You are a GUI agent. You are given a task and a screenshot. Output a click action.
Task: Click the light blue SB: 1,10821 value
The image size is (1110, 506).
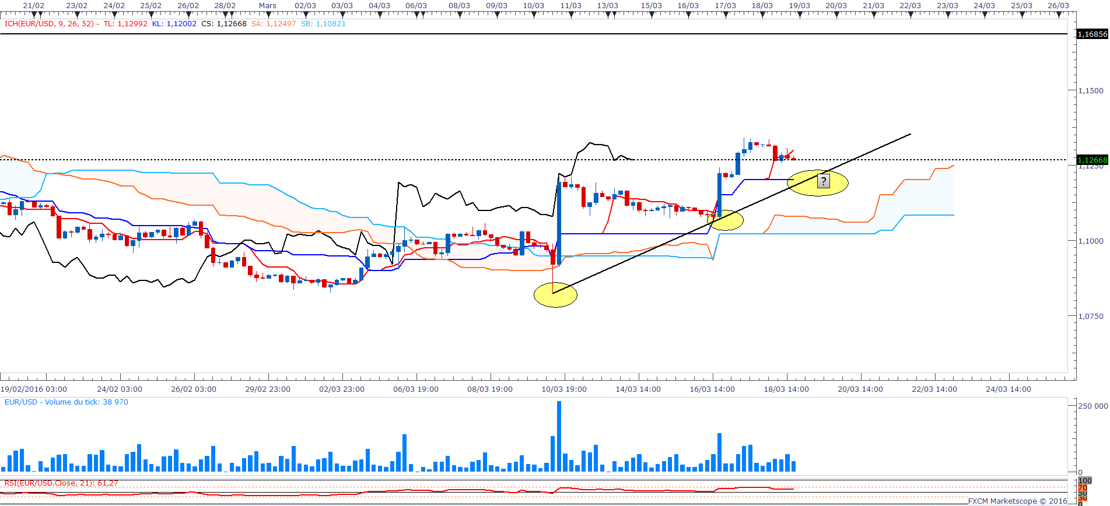pyautogui.click(x=323, y=24)
